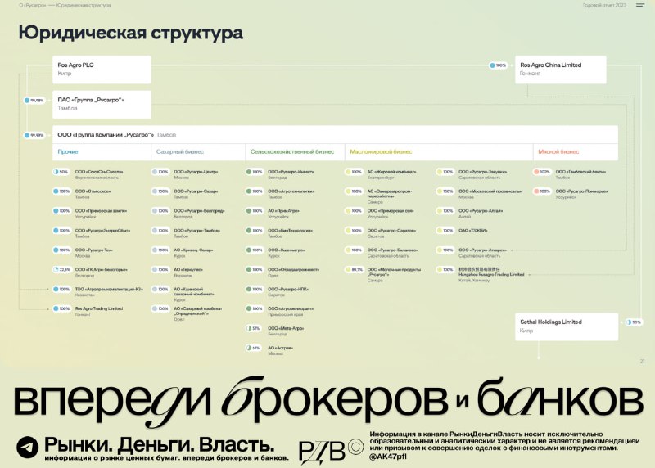Viewport: 655px width, 468px height.
Task: Click the 100% badge beside Hangzhou Rusagro Trading Limited
Action: click(x=445, y=270)
